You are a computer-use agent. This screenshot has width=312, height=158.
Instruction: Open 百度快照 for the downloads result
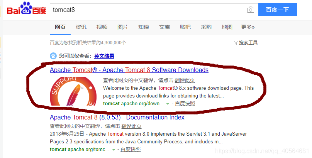click(185, 103)
